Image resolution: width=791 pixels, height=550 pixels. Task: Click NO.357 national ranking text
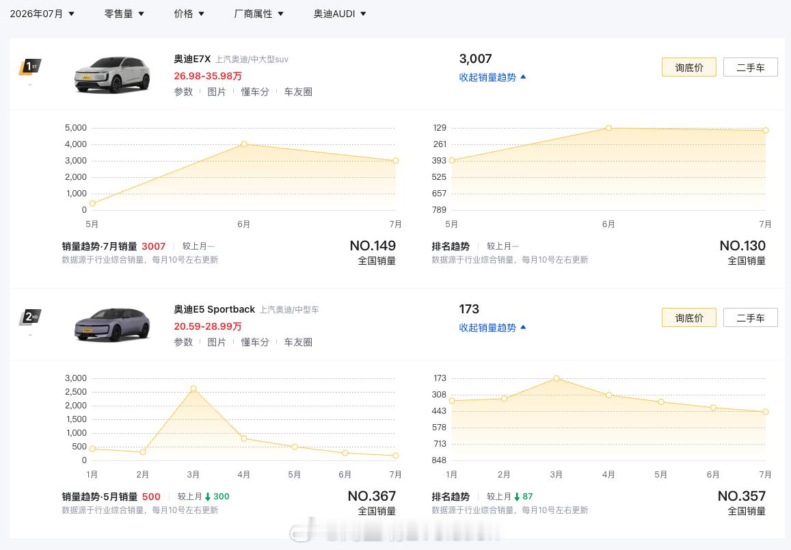[742, 496]
